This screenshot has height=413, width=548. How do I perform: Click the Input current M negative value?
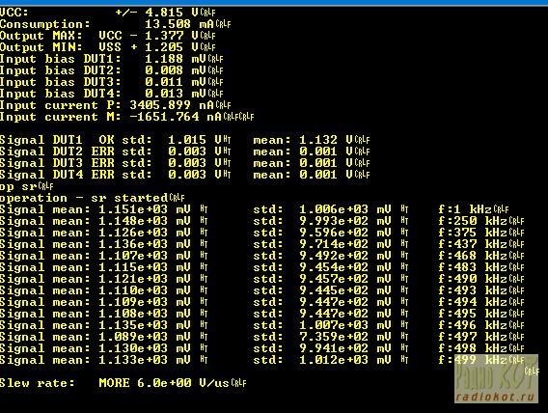[164, 117]
